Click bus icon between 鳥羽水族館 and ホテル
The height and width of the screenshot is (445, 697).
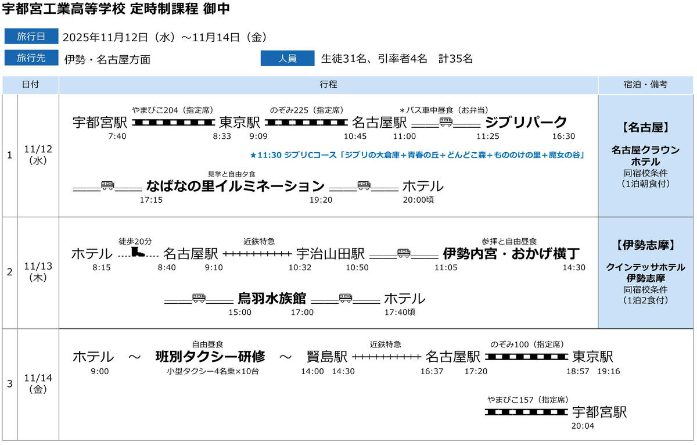pos(346,298)
